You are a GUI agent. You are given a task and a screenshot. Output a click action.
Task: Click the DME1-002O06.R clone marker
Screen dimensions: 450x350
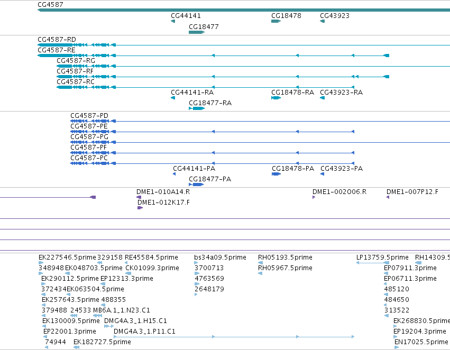coord(314,197)
